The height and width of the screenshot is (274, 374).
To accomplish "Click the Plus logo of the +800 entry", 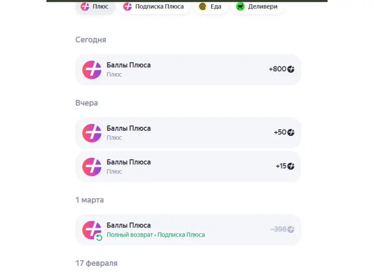I will [x=92, y=69].
